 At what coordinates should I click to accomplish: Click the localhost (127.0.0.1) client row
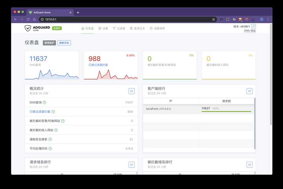198,109
